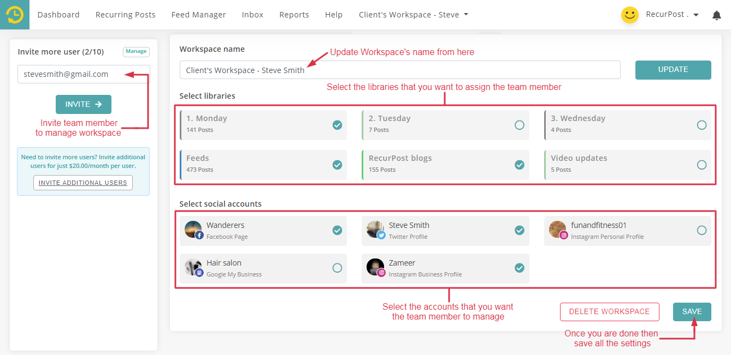Uncheck the 1. Monday library
Viewport: 731px width, 355px height.
338,125
